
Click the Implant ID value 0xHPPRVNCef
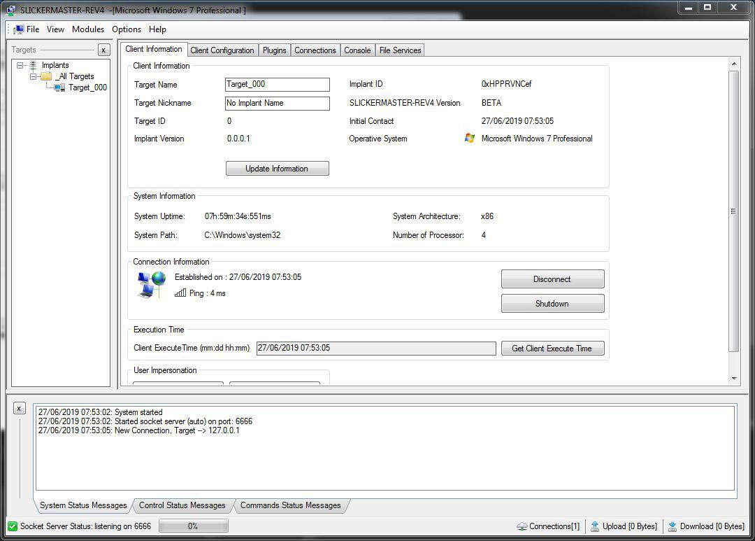pyautogui.click(x=507, y=84)
